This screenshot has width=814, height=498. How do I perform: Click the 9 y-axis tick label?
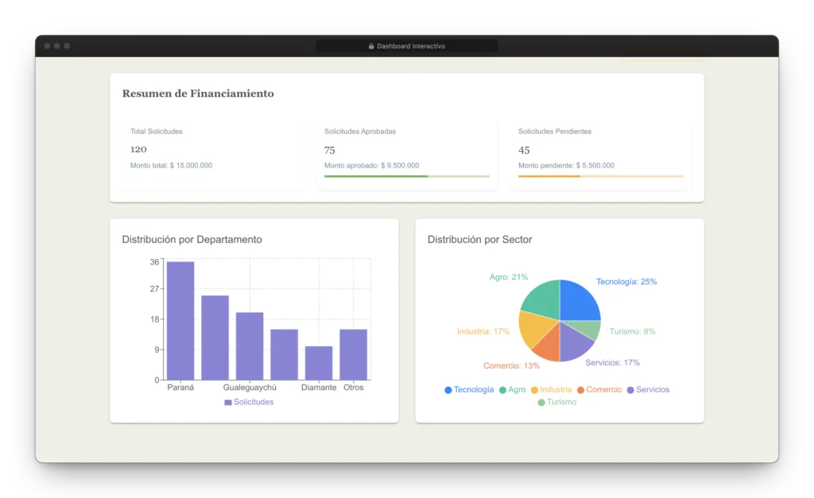(x=157, y=350)
